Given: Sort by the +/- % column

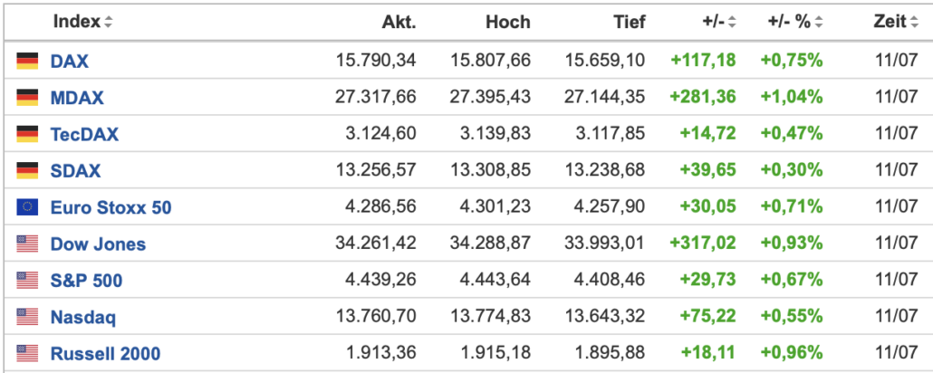Looking at the screenshot, I should (x=820, y=23).
